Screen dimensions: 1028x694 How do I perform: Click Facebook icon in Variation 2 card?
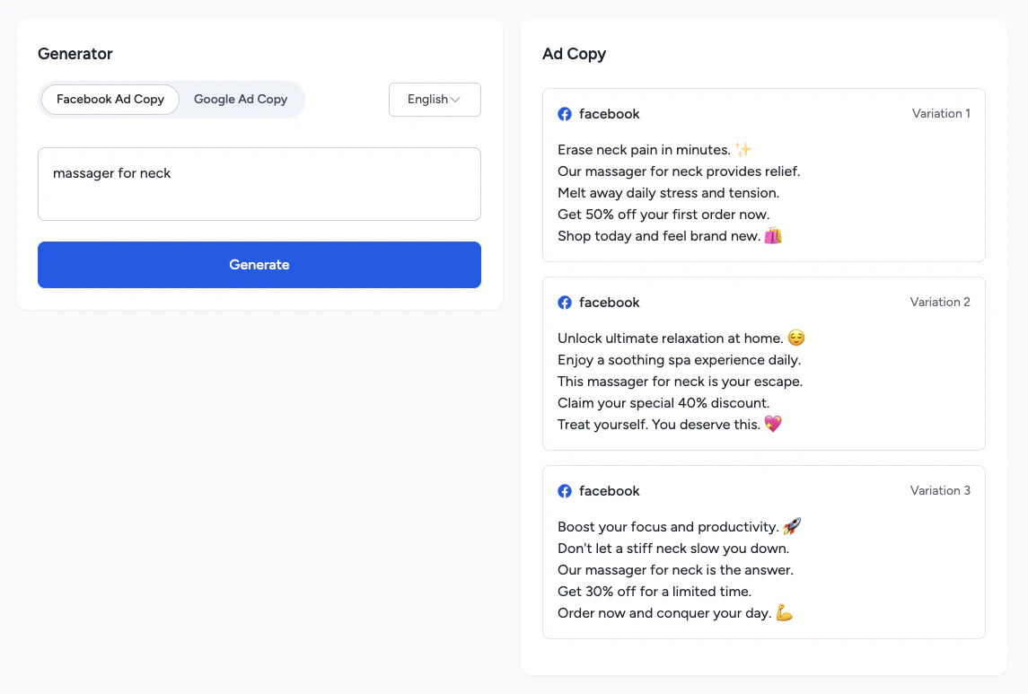click(x=565, y=303)
